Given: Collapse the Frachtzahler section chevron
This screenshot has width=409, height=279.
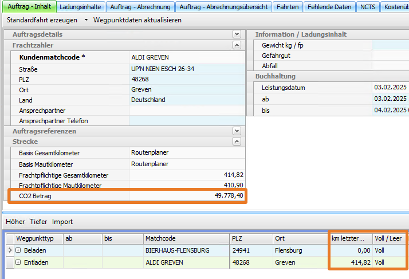Looking at the screenshot, I should pos(237,45).
